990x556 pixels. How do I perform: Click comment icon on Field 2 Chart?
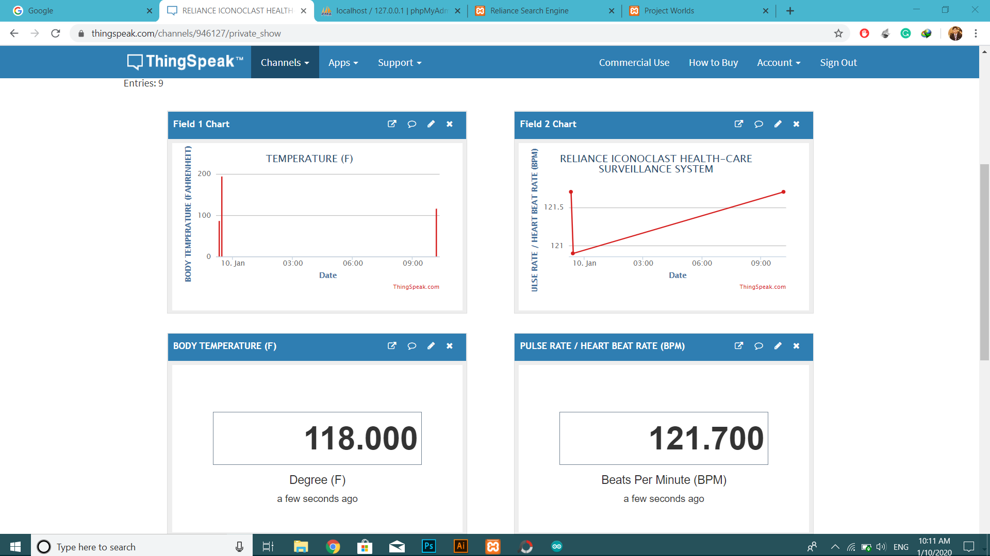(758, 124)
